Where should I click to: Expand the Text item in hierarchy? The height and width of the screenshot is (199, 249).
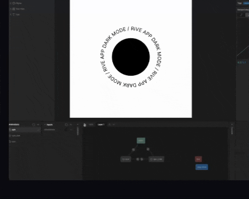11,15
